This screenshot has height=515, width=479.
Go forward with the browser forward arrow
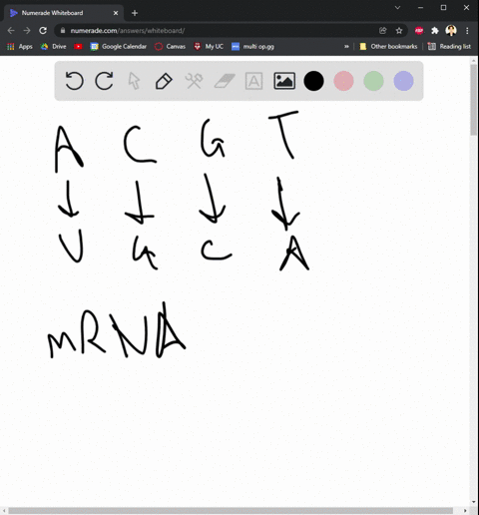(x=27, y=31)
